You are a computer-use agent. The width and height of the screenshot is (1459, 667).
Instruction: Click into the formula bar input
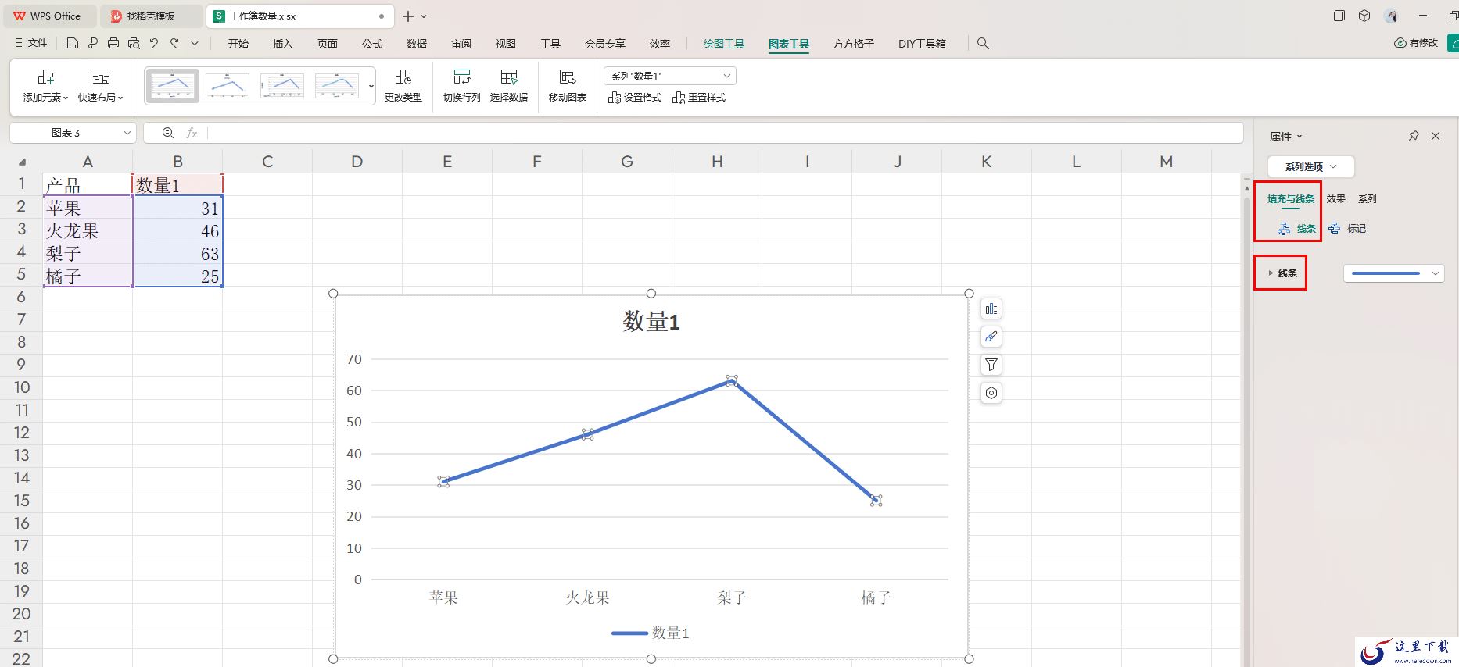point(725,133)
